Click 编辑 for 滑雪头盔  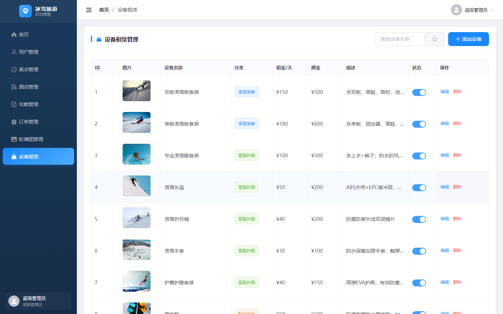445,187
